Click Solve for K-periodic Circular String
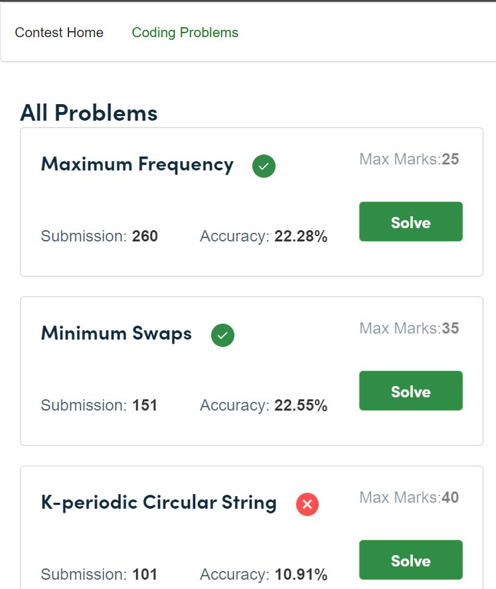496x589 pixels. click(410, 560)
